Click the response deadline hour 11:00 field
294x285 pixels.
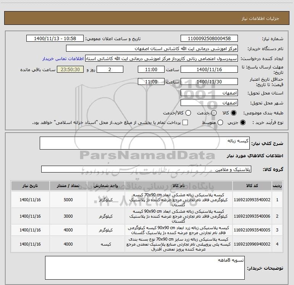151,69
